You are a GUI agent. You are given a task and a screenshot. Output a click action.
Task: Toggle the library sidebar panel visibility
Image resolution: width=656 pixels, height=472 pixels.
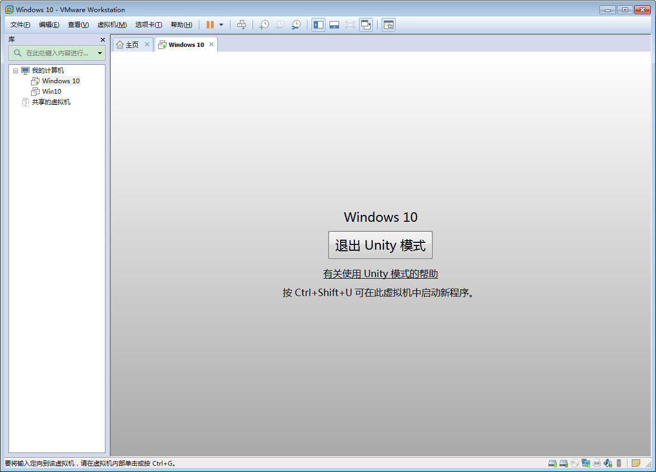318,24
